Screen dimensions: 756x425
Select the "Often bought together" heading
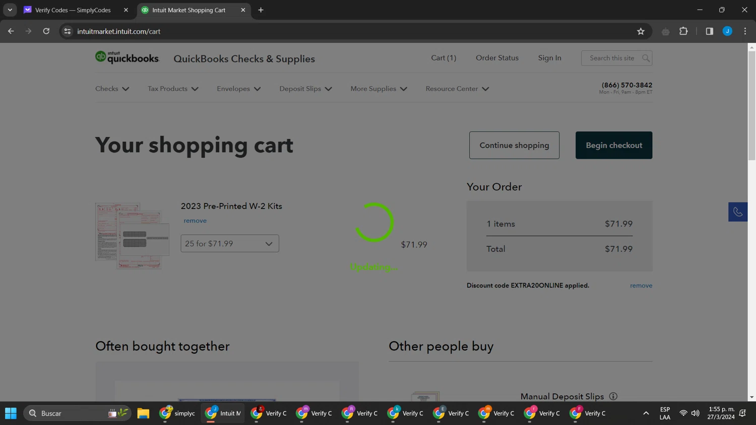pyautogui.click(x=162, y=346)
